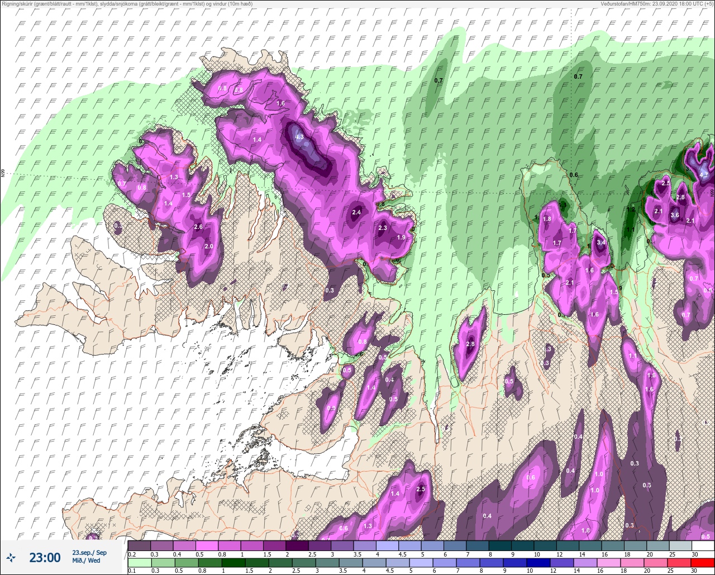Click the 3.6 value on the map
This screenshot has width=715, height=575.
click(675, 215)
